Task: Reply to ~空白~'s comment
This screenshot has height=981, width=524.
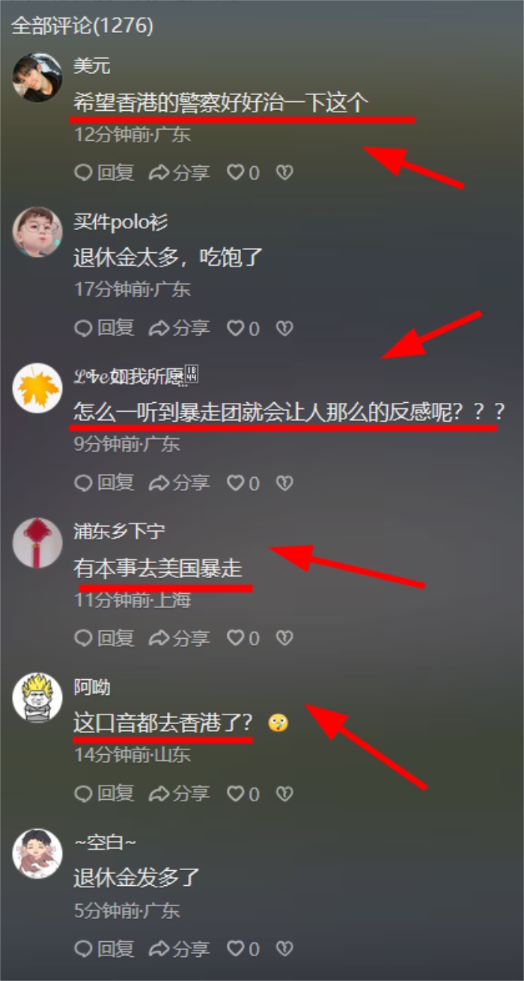Action: 105,950
